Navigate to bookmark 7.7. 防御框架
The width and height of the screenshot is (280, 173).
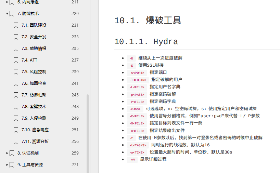tap(34, 95)
